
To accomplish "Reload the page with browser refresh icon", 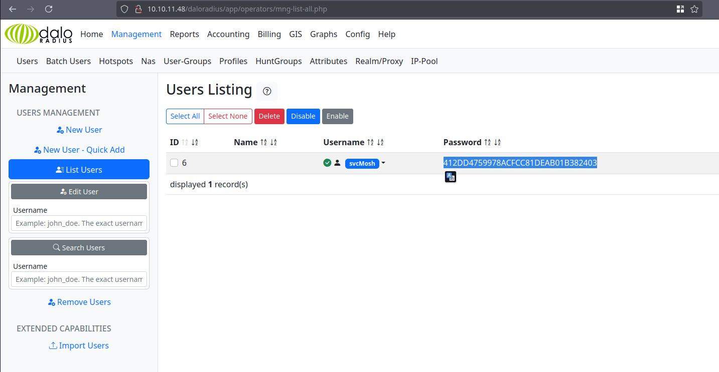I will click(49, 9).
